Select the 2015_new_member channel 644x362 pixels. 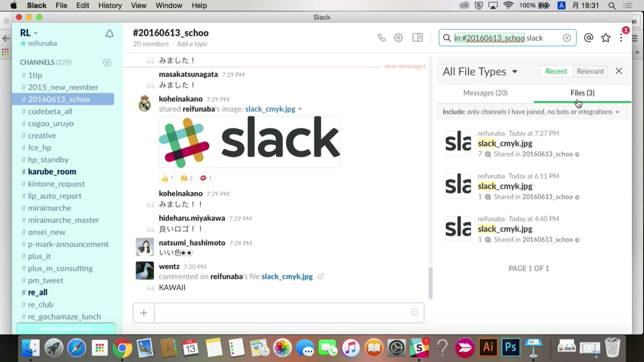63,87
